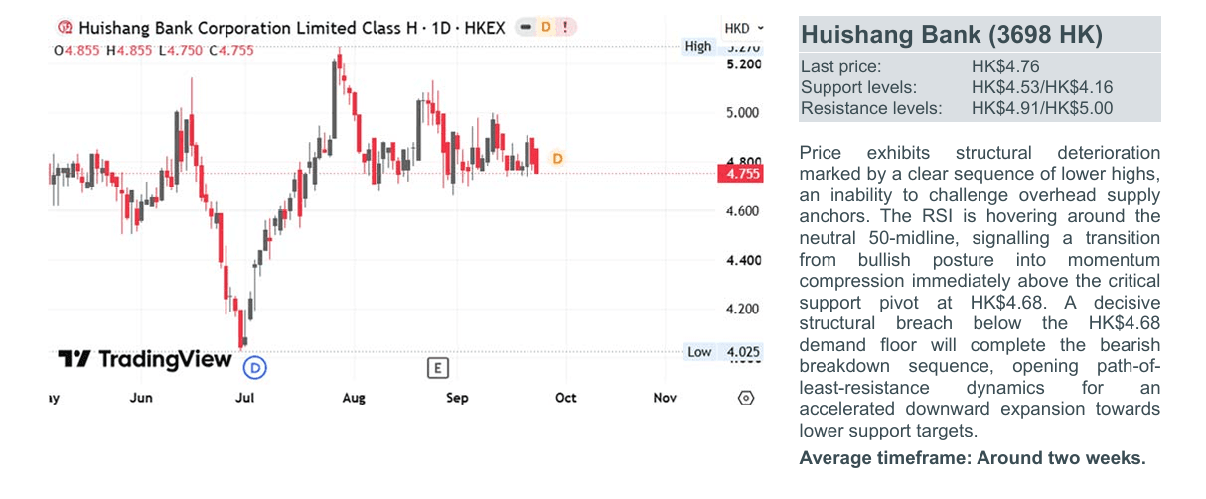Viewport: 1206px width, 499px height.
Task: Click the Jun label on time axis
Action: pos(141,398)
